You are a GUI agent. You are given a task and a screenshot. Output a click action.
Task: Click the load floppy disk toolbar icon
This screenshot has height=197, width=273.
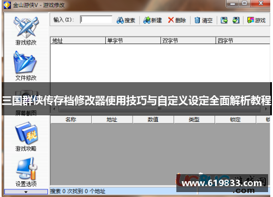pos(236,20)
